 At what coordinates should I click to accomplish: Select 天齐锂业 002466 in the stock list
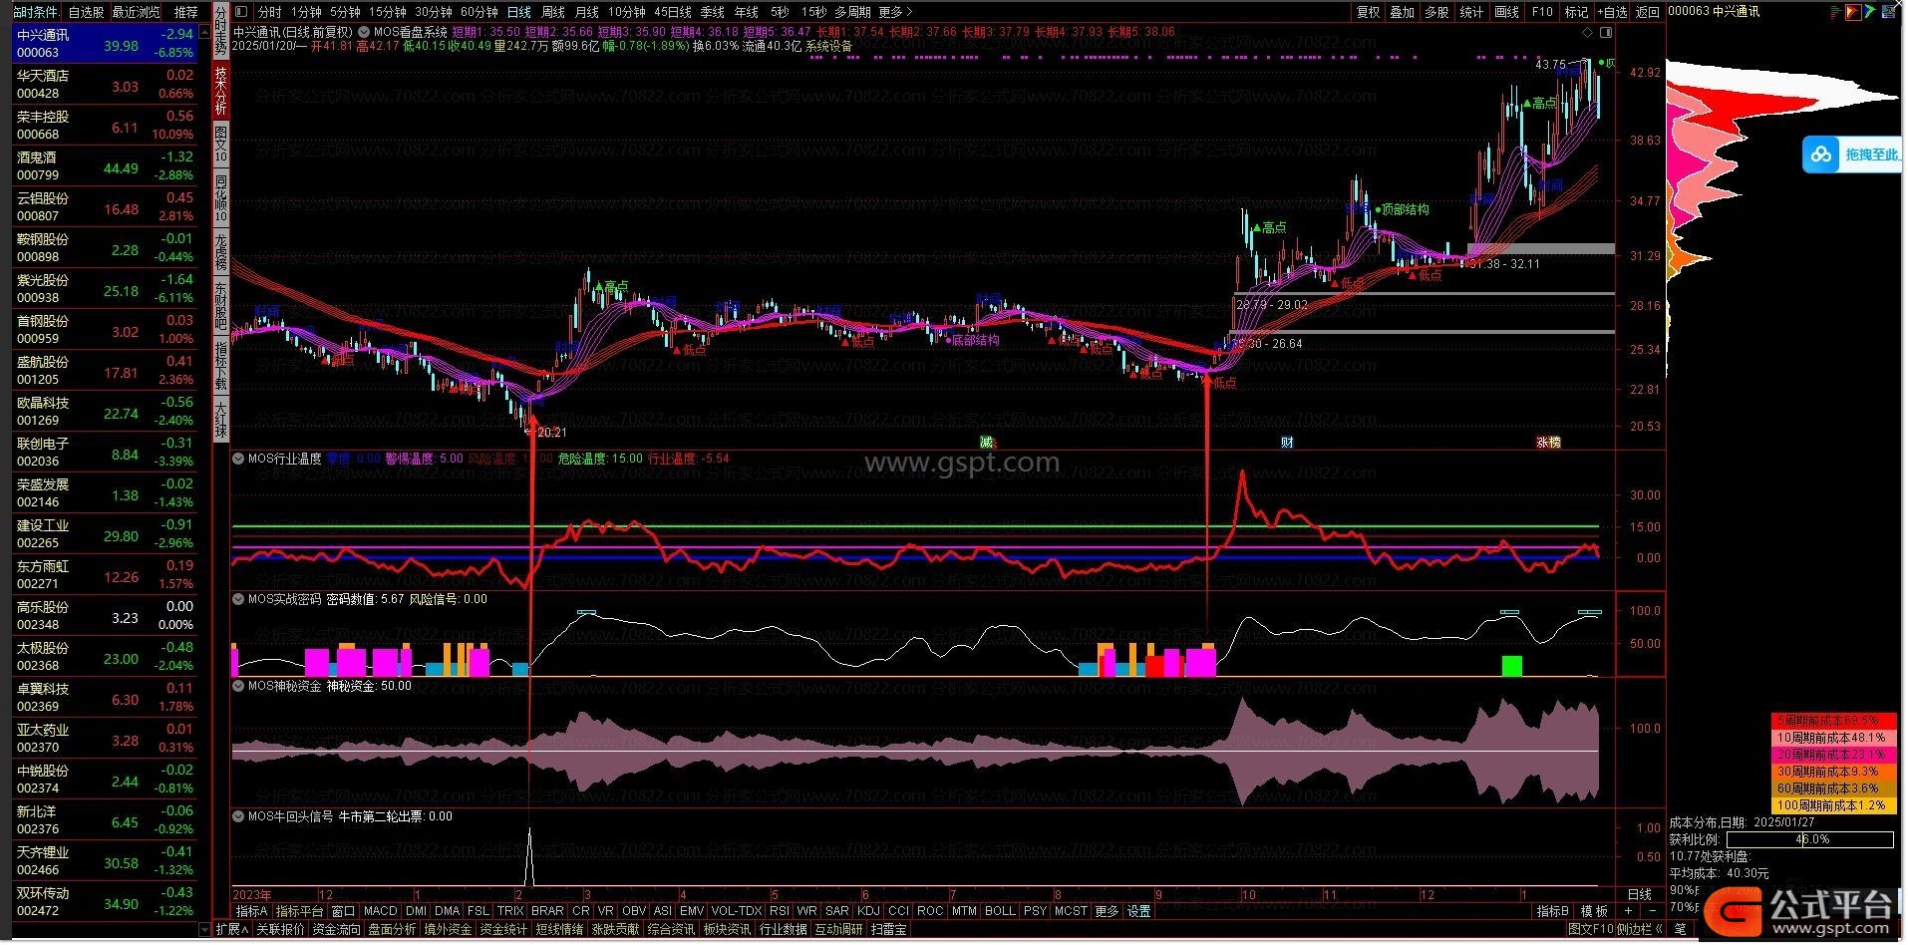pos(106,860)
